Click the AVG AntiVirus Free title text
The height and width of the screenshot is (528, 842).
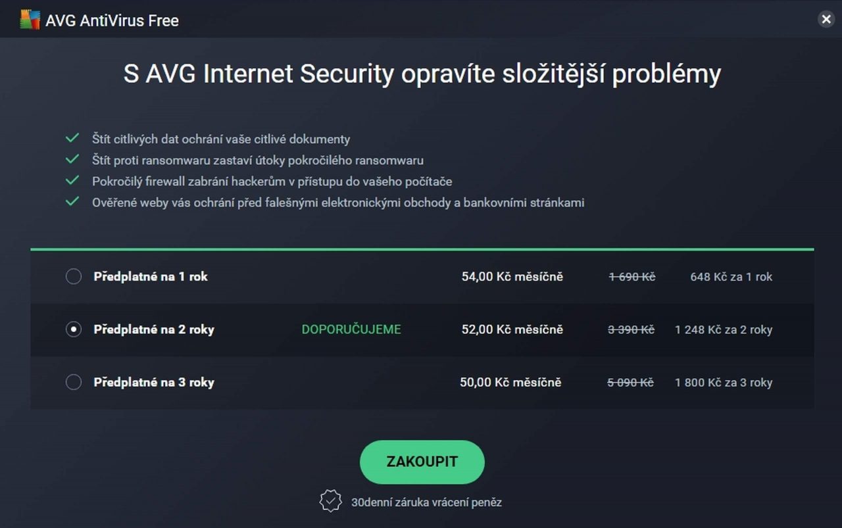click(x=112, y=20)
